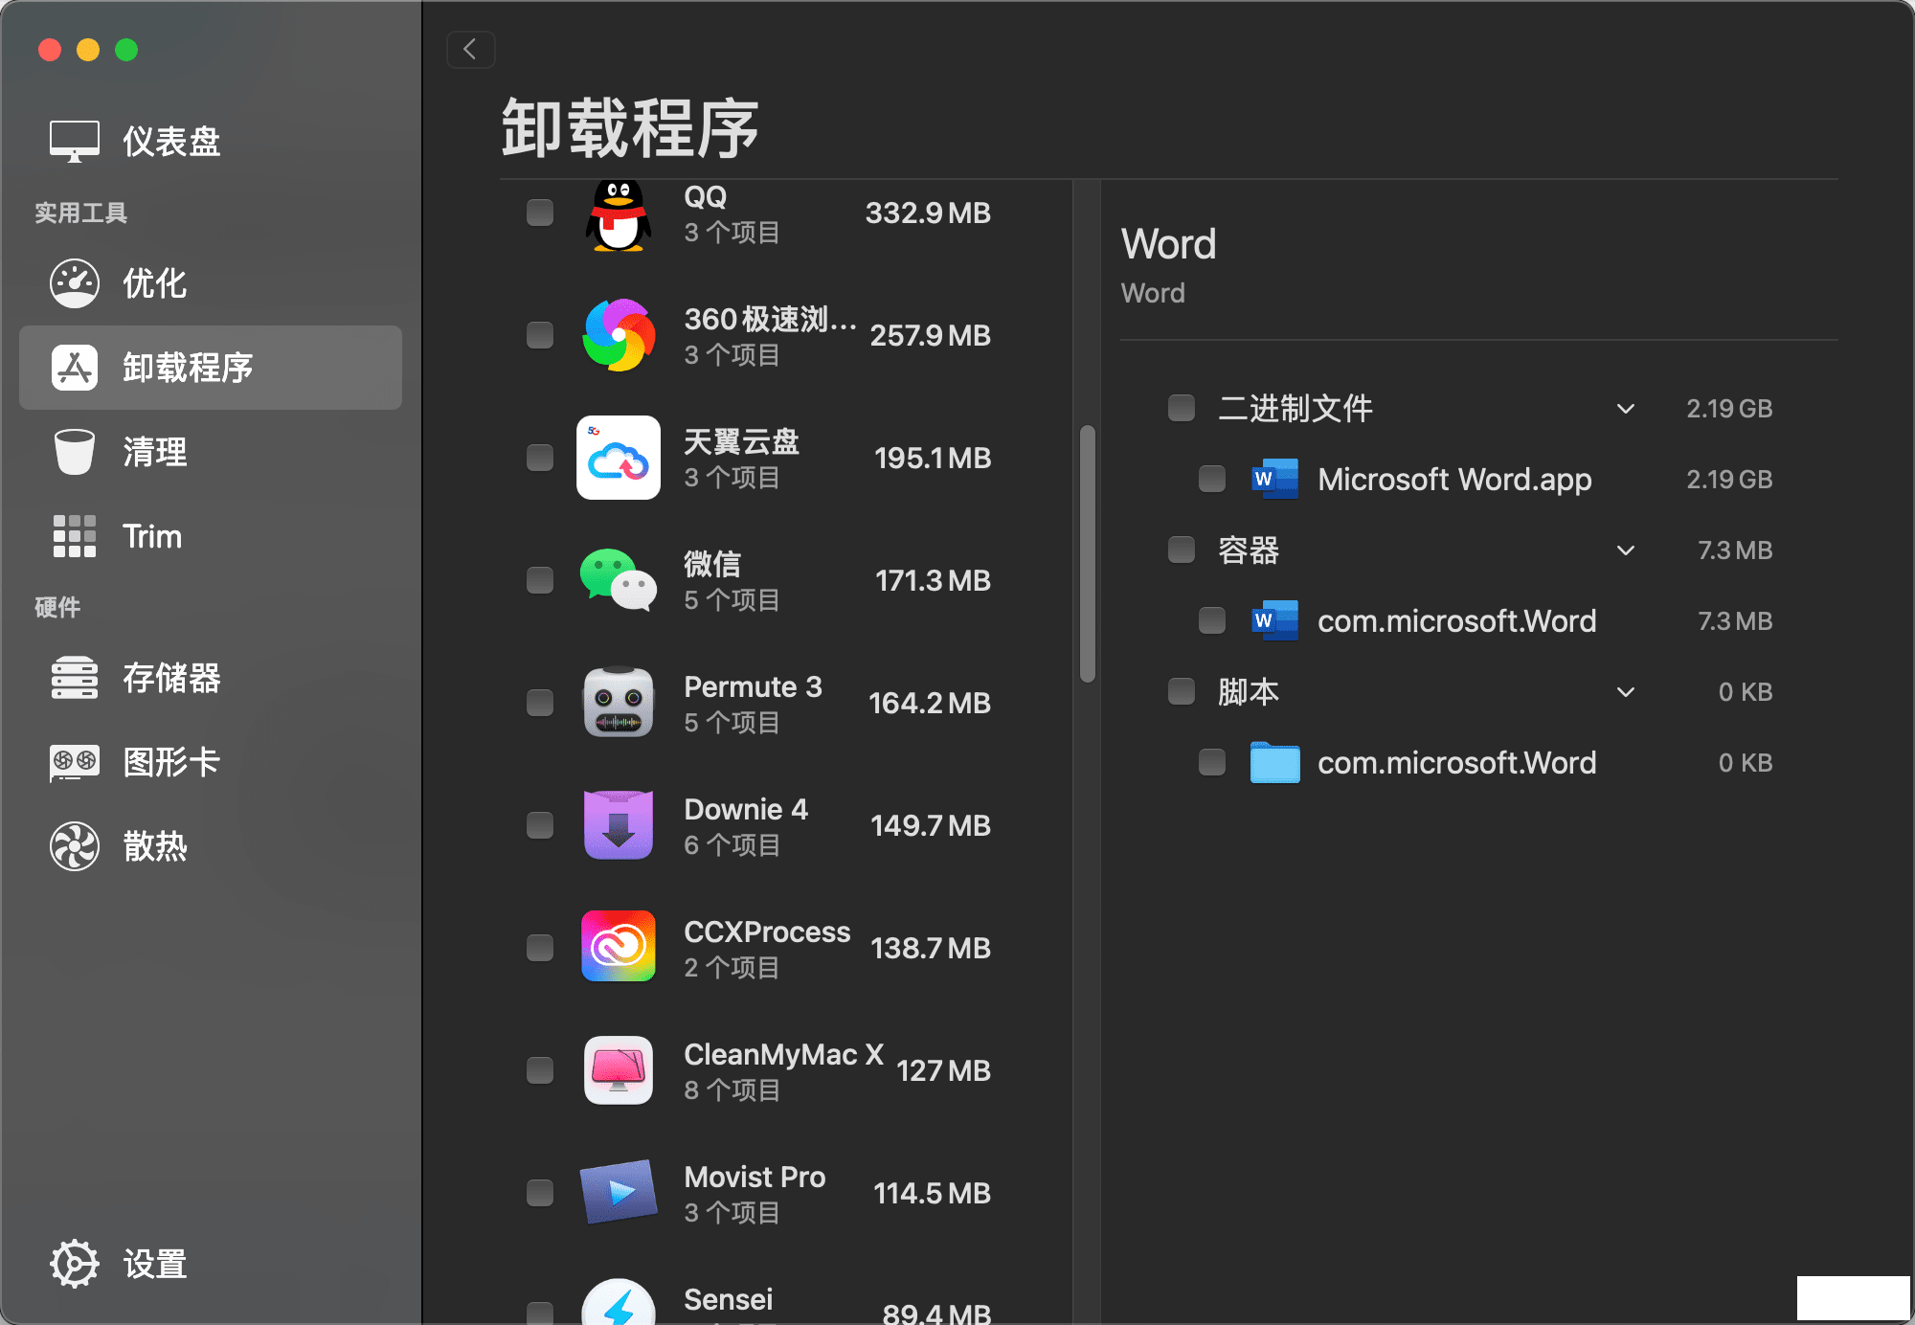
Task: Go back with the arrow button
Action: pyautogui.click(x=471, y=50)
